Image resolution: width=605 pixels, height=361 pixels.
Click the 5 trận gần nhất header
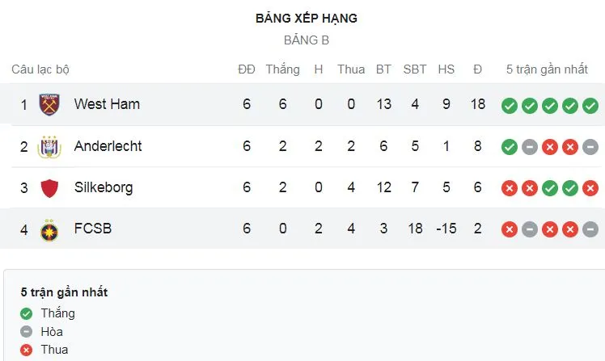548,69
